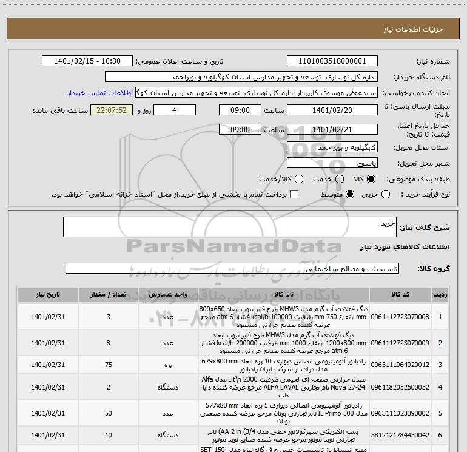The width and height of the screenshot is (467, 452).
Task: Click the تعداد / مقدار column header
Action: (109, 294)
